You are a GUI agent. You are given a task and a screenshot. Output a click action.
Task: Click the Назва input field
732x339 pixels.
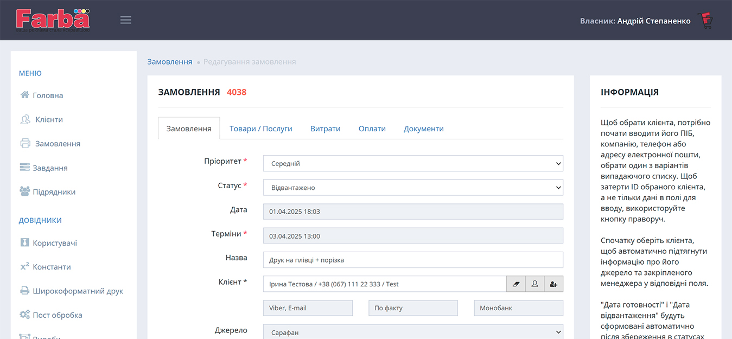[x=412, y=260]
